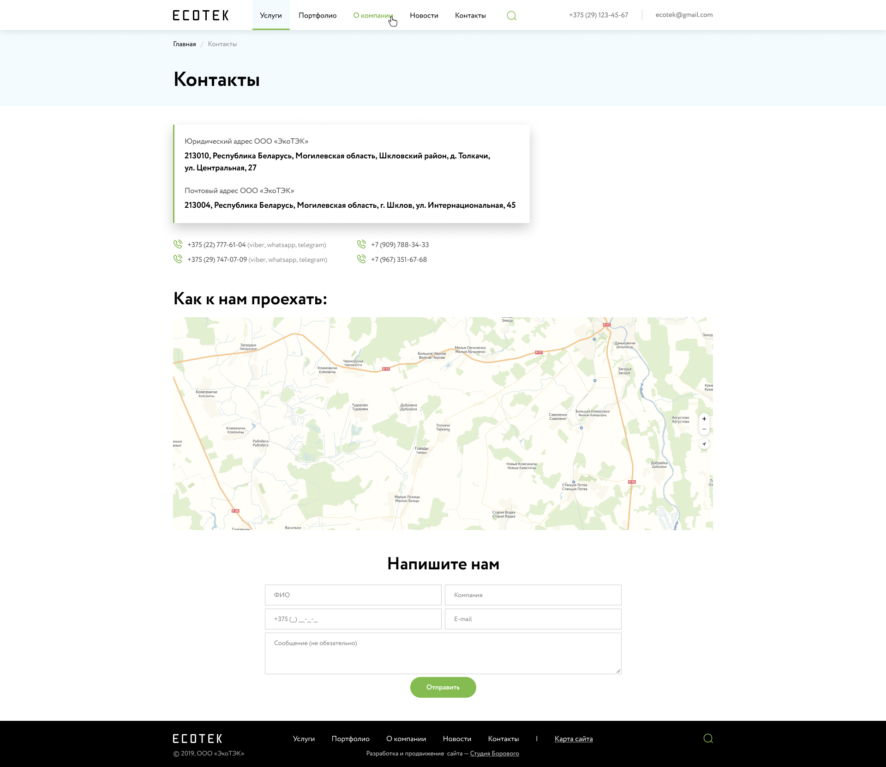Image resolution: width=886 pixels, height=767 pixels.
Task: Click phone icon beside +7 (909) 788-34-33
Action: (361, 244)
